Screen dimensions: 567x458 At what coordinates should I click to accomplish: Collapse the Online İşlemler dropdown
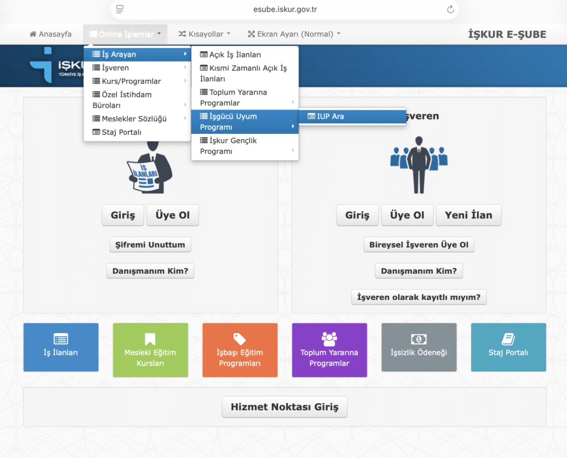tap(125, 34)
